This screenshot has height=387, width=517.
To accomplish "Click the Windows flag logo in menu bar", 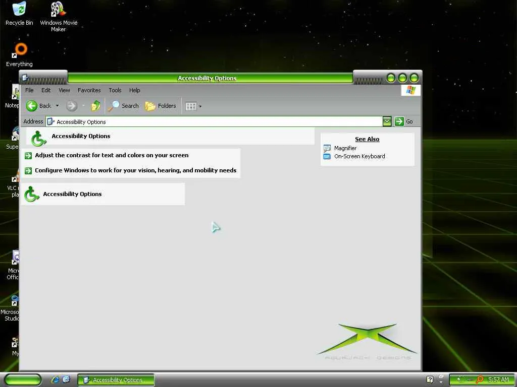I will [411, 90].
